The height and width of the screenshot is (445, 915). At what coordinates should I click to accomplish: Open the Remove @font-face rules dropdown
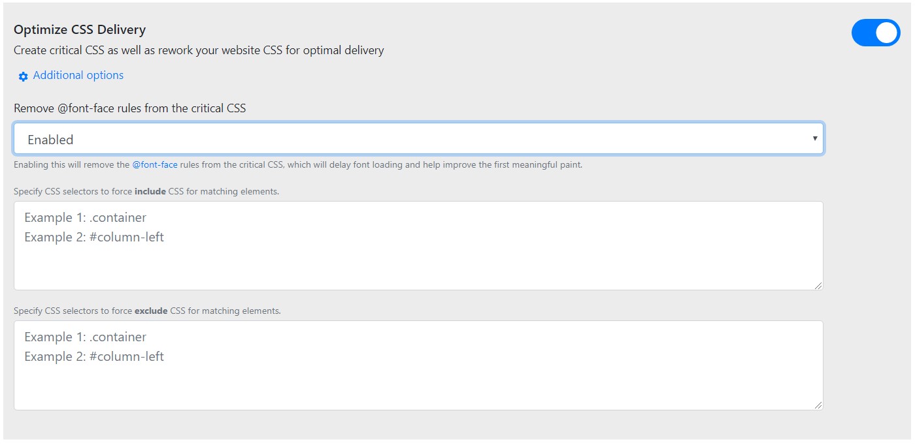418,139
